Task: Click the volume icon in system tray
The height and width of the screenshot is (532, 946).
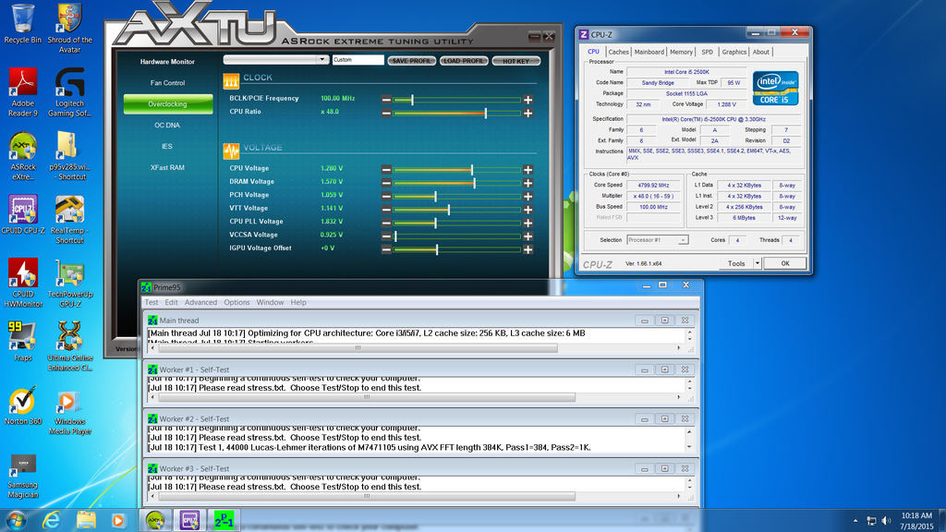Action: coord(886,521)
